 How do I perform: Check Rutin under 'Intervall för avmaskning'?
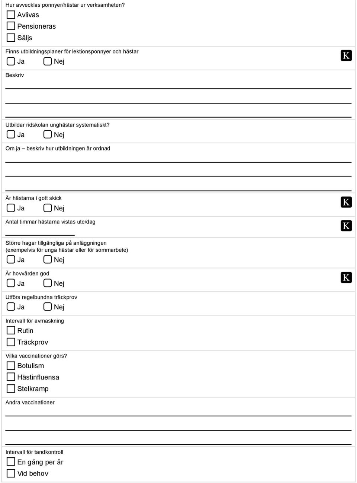point(11,330)
